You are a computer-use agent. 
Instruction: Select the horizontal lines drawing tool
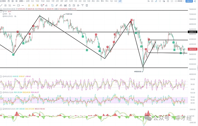[10, 5]
